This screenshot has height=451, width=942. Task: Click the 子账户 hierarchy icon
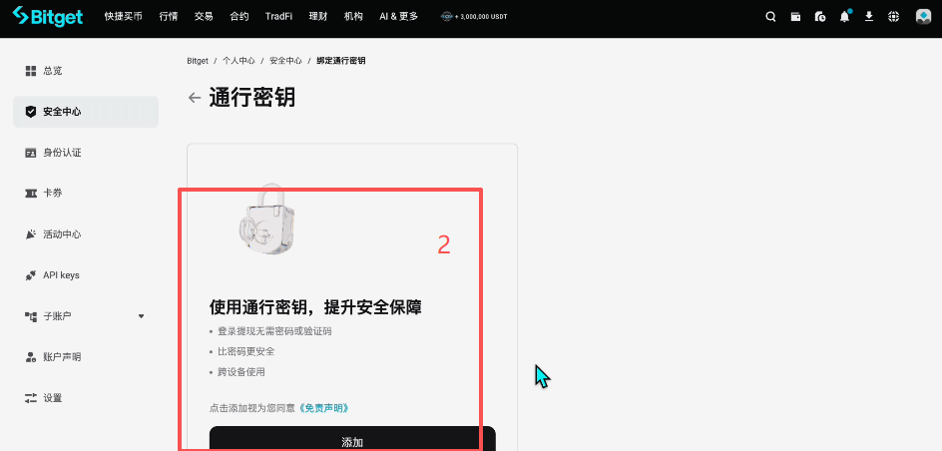[x=31, y=316]
